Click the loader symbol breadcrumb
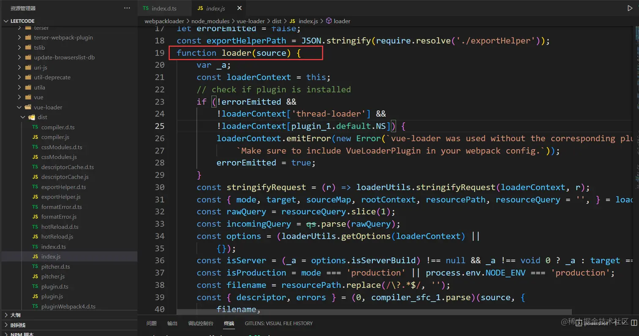This screenshot has height=336, width=639. [x=338, y=21]
